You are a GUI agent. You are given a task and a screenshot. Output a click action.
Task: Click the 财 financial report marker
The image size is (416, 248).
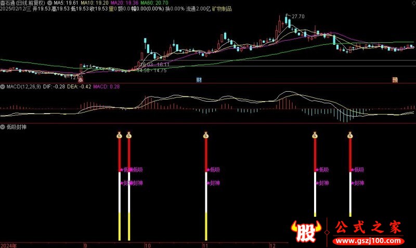[199, 80]
